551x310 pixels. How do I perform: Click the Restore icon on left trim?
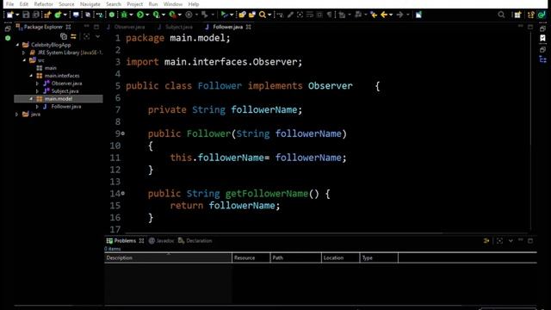tap(8, 28)
